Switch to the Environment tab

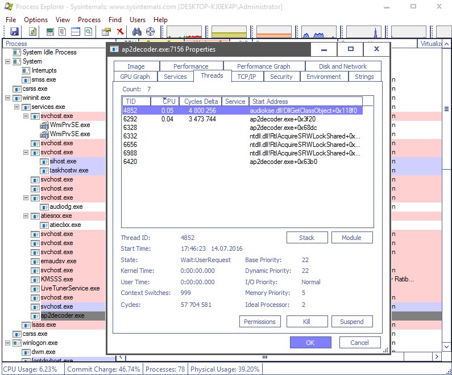[x=324, y=77]
